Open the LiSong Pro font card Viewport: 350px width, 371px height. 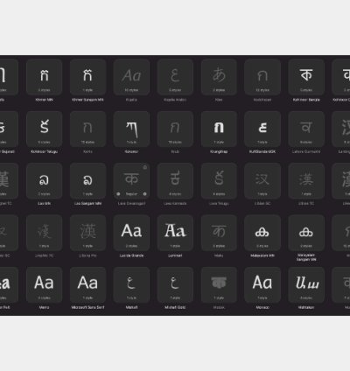click(87, 233)
